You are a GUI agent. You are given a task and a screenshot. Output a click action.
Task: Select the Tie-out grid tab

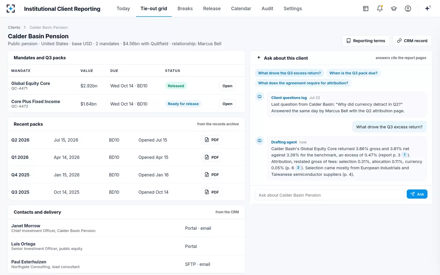click(x=154, y=9)
